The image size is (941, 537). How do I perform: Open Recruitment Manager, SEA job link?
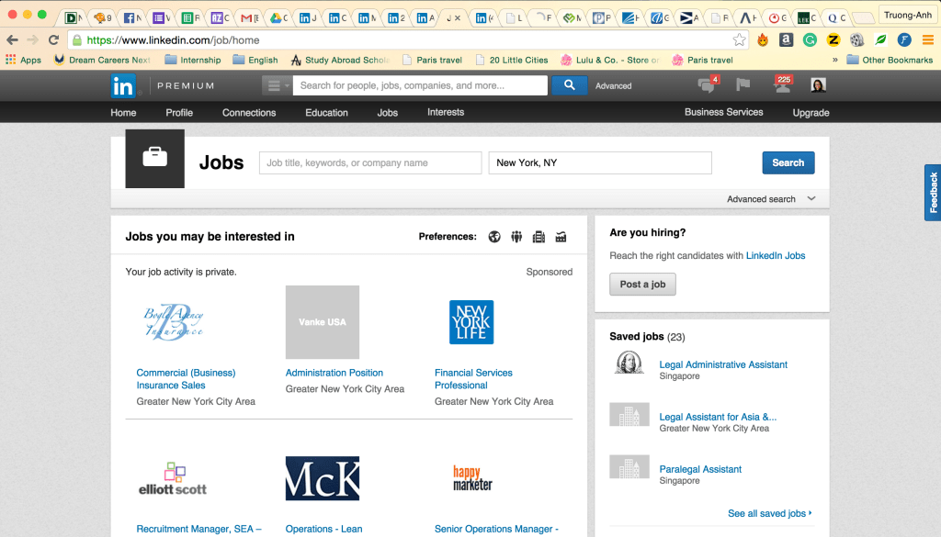point(198,530)
